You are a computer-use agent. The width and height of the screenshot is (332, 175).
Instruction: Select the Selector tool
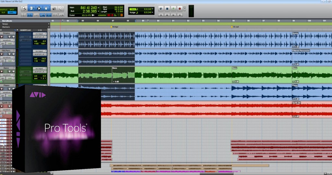point(39,8)
